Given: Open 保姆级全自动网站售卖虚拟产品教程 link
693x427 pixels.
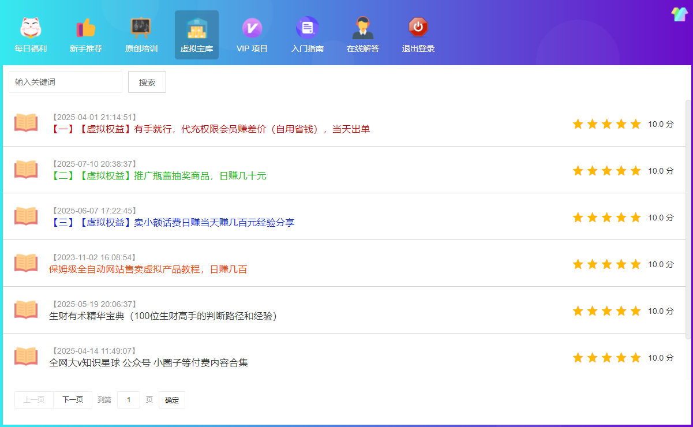Looking at the screenshot, I should tap(148, 269).
